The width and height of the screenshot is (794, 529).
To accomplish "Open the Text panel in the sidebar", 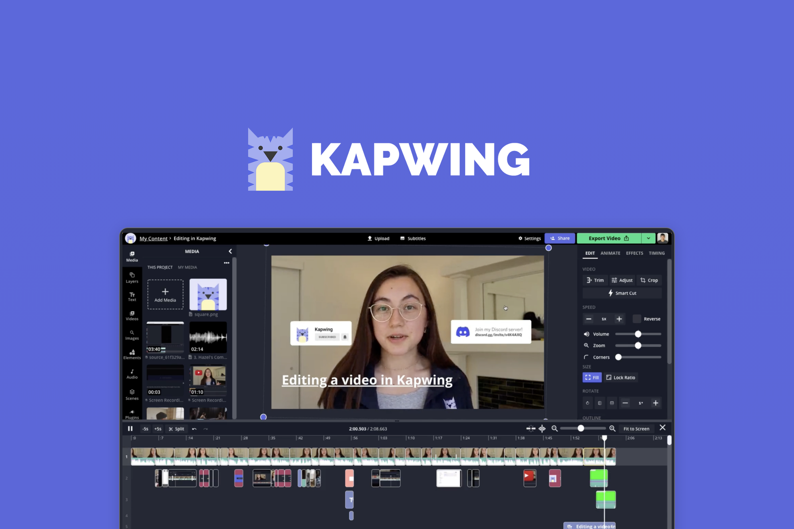I will click(132, 296).
